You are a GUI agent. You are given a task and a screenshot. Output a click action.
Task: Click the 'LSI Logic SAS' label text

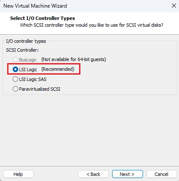point(33,79)
